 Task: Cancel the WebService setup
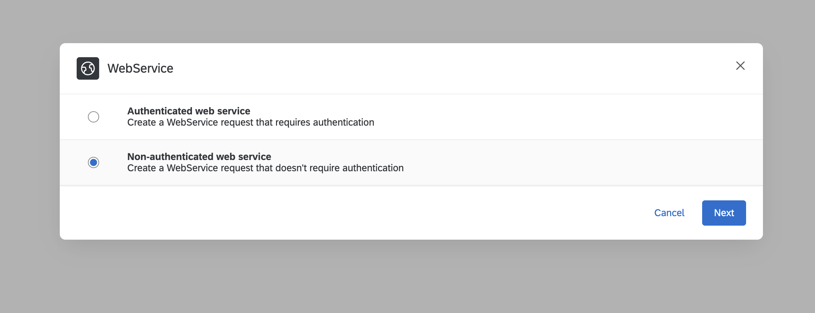click(669, 213)
